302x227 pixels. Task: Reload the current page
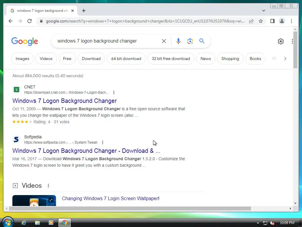coord(29,21)
